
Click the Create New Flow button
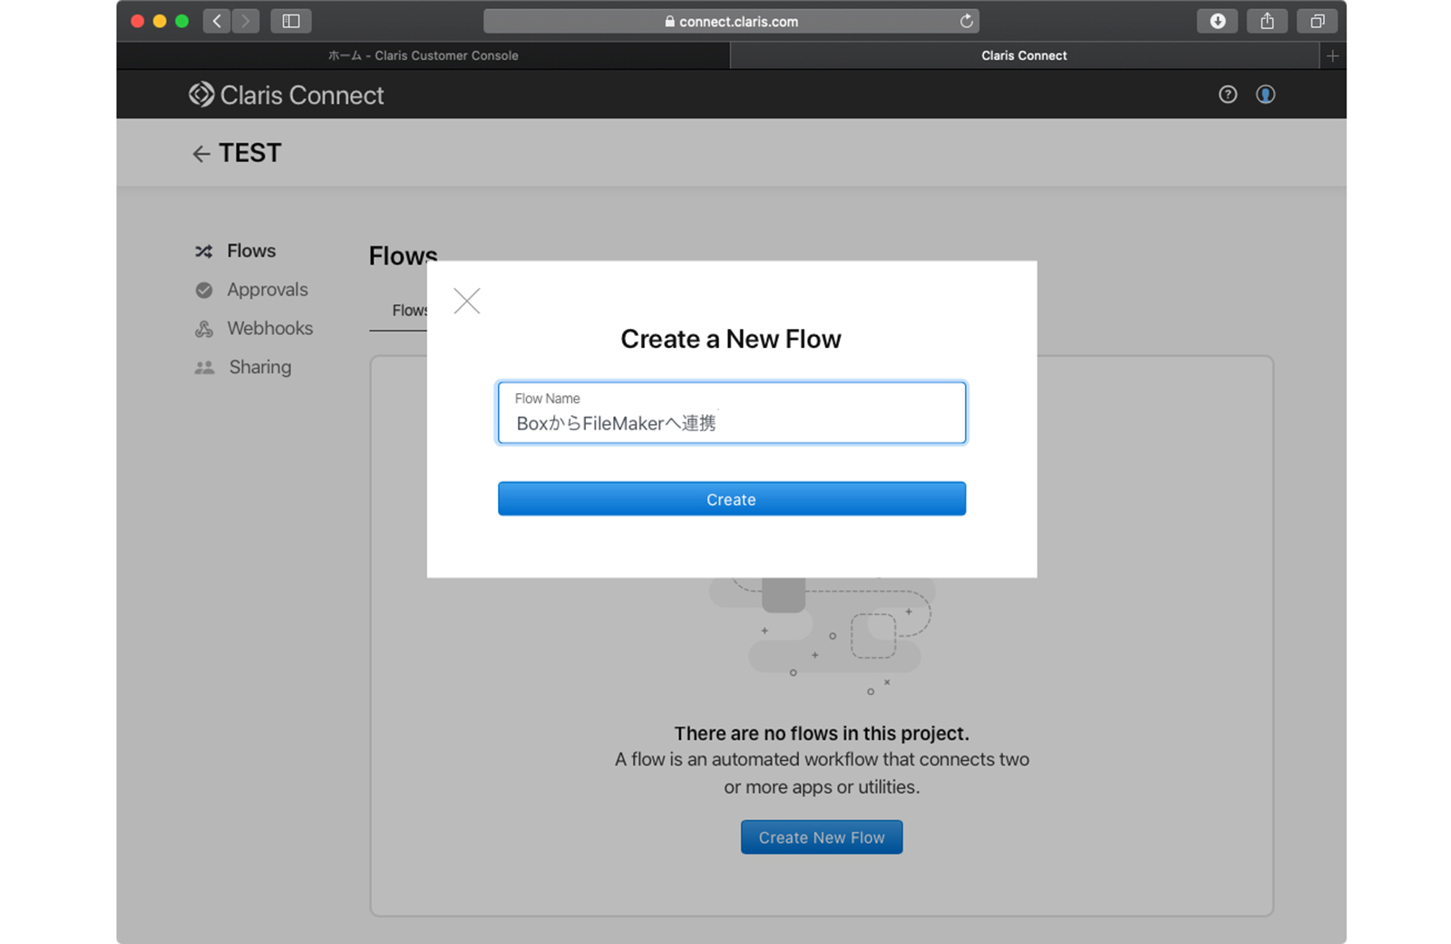point(821,837)
